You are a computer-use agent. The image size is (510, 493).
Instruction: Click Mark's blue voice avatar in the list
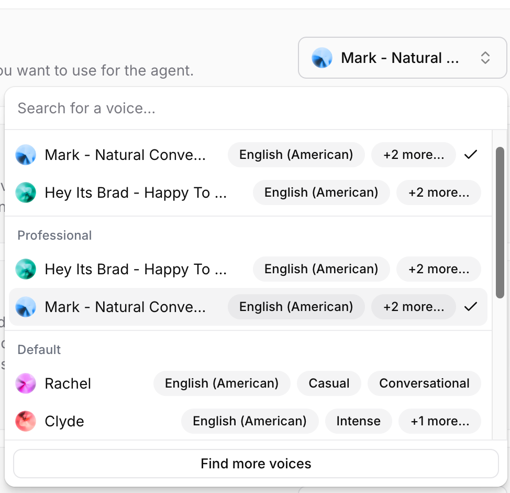point(26,155)
